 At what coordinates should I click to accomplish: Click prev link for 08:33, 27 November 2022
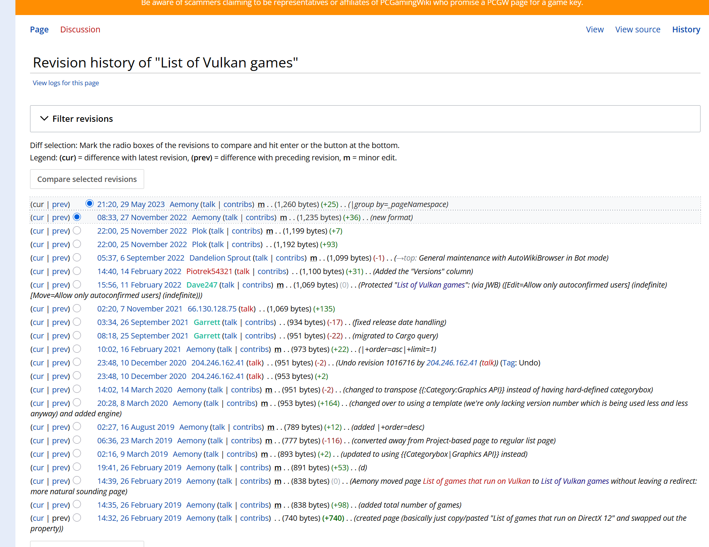60,217
